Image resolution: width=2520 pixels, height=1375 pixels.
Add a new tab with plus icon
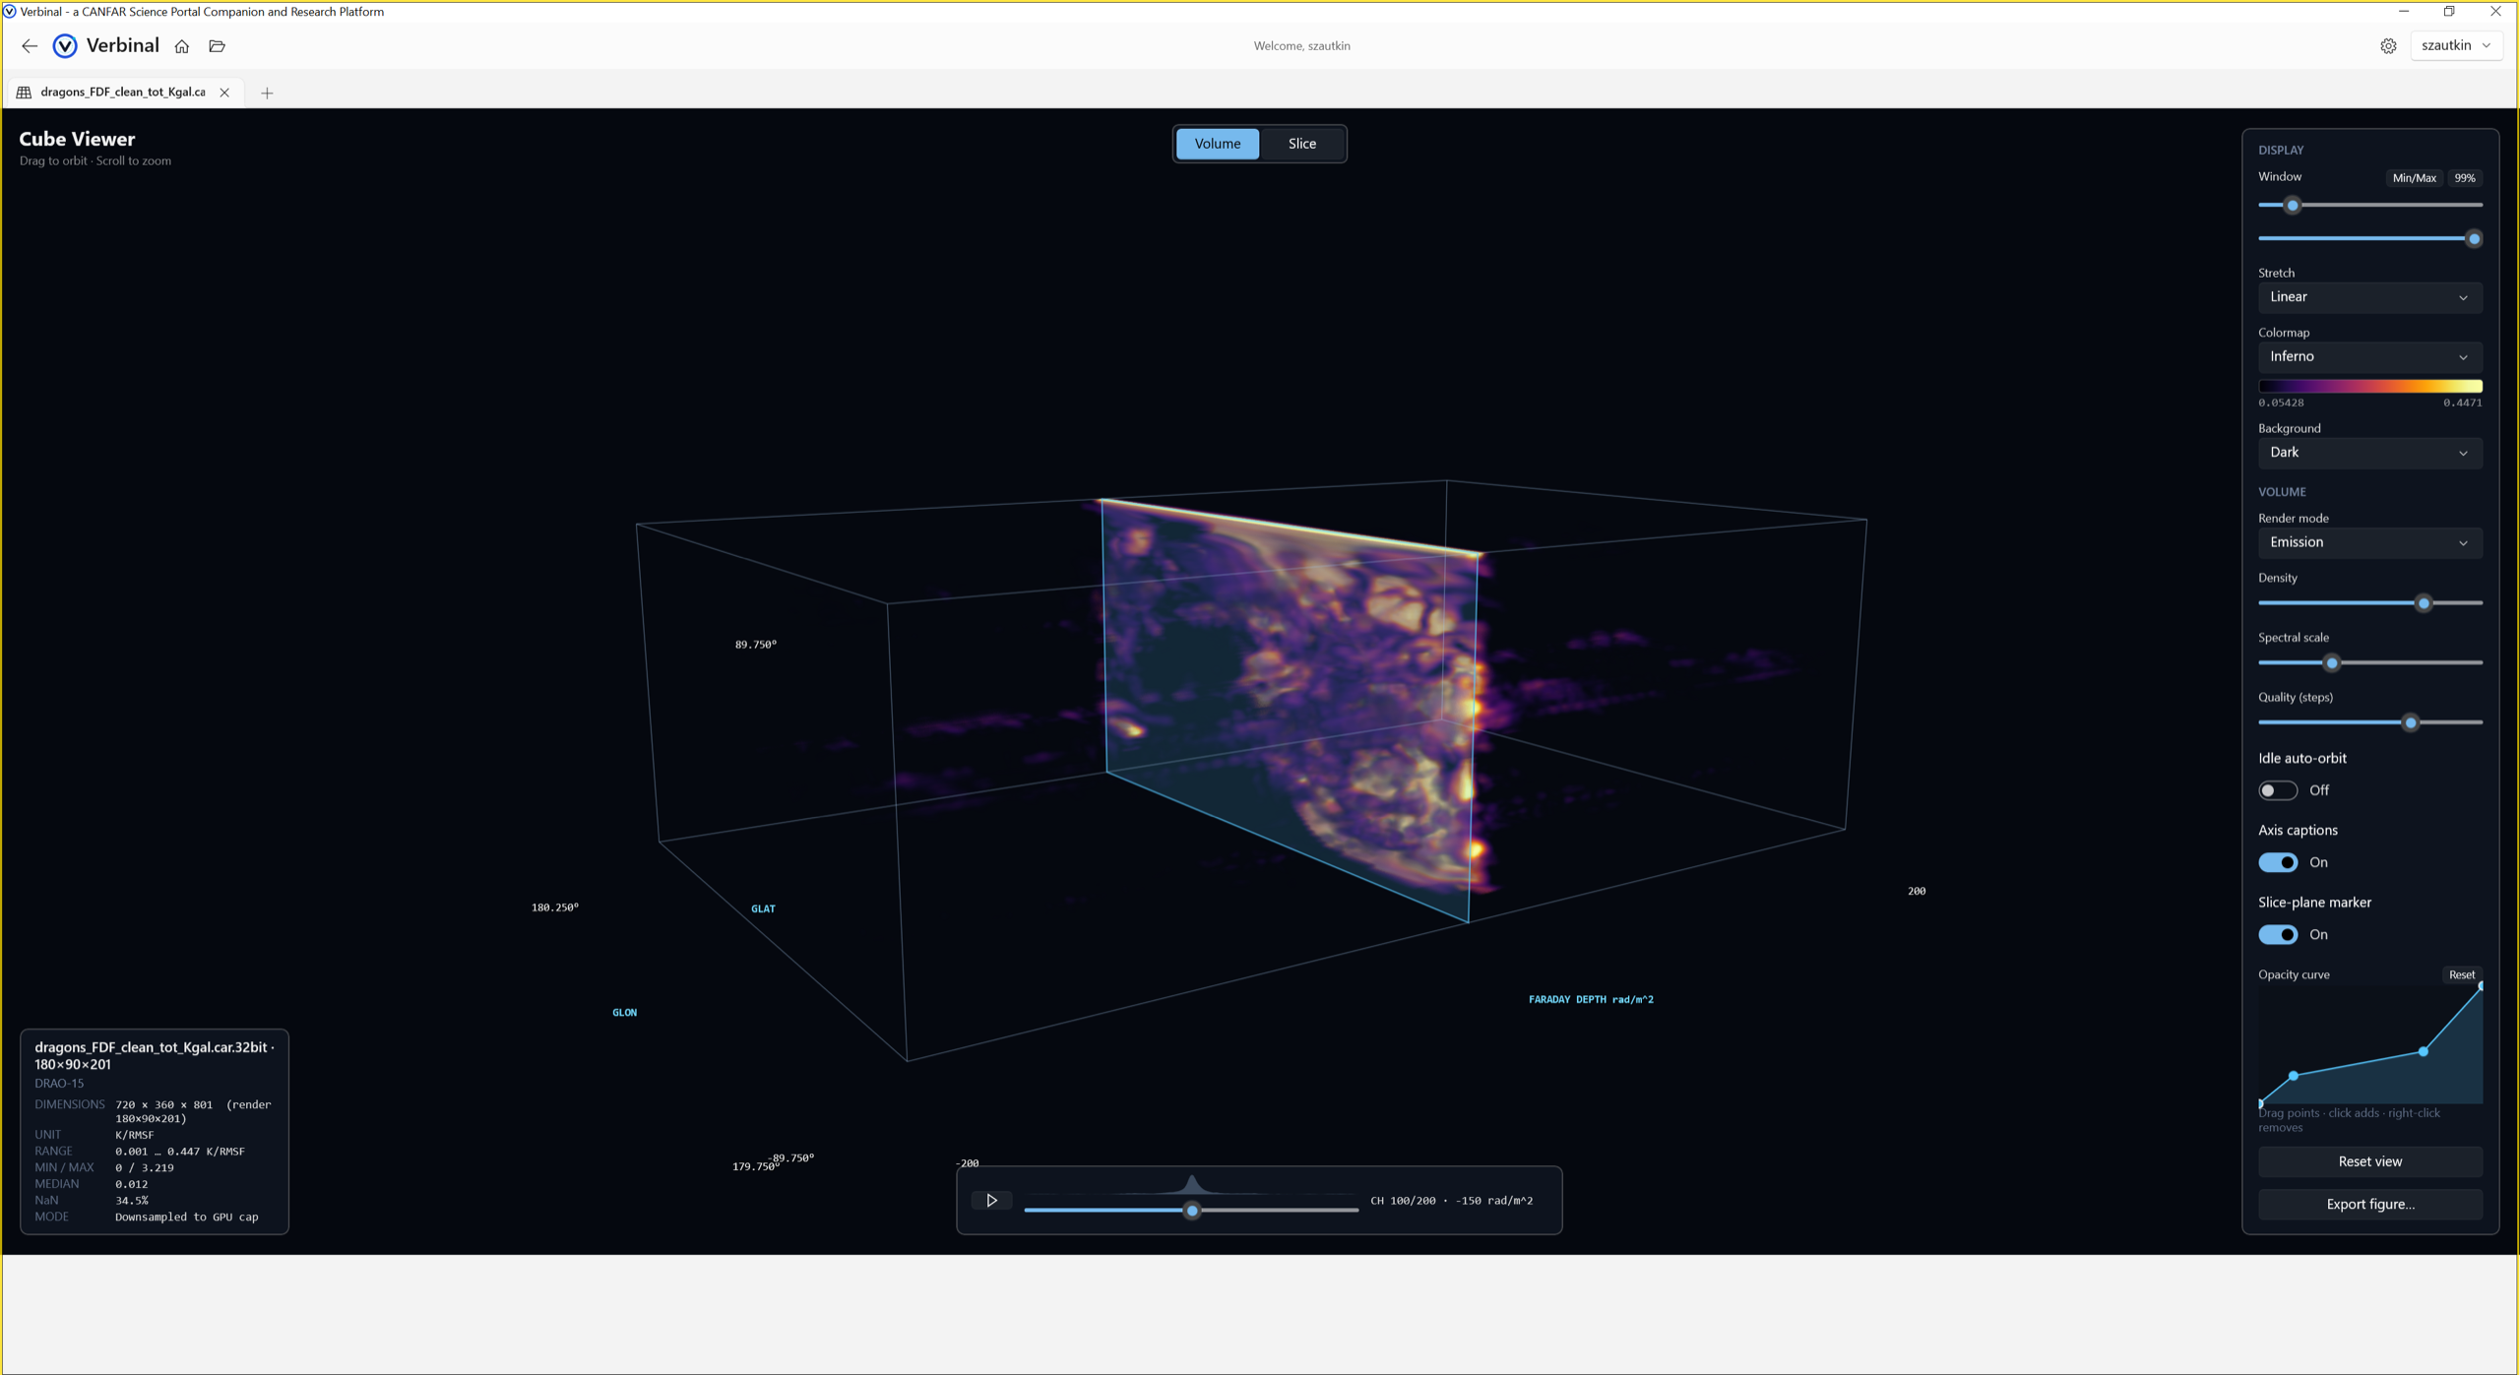pyautogui.click(x=267, y=94)
